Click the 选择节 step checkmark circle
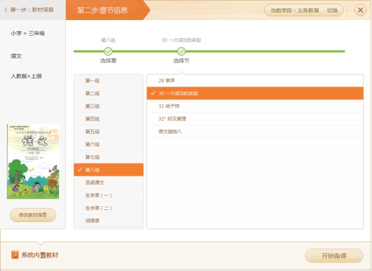 coord(181,51)
